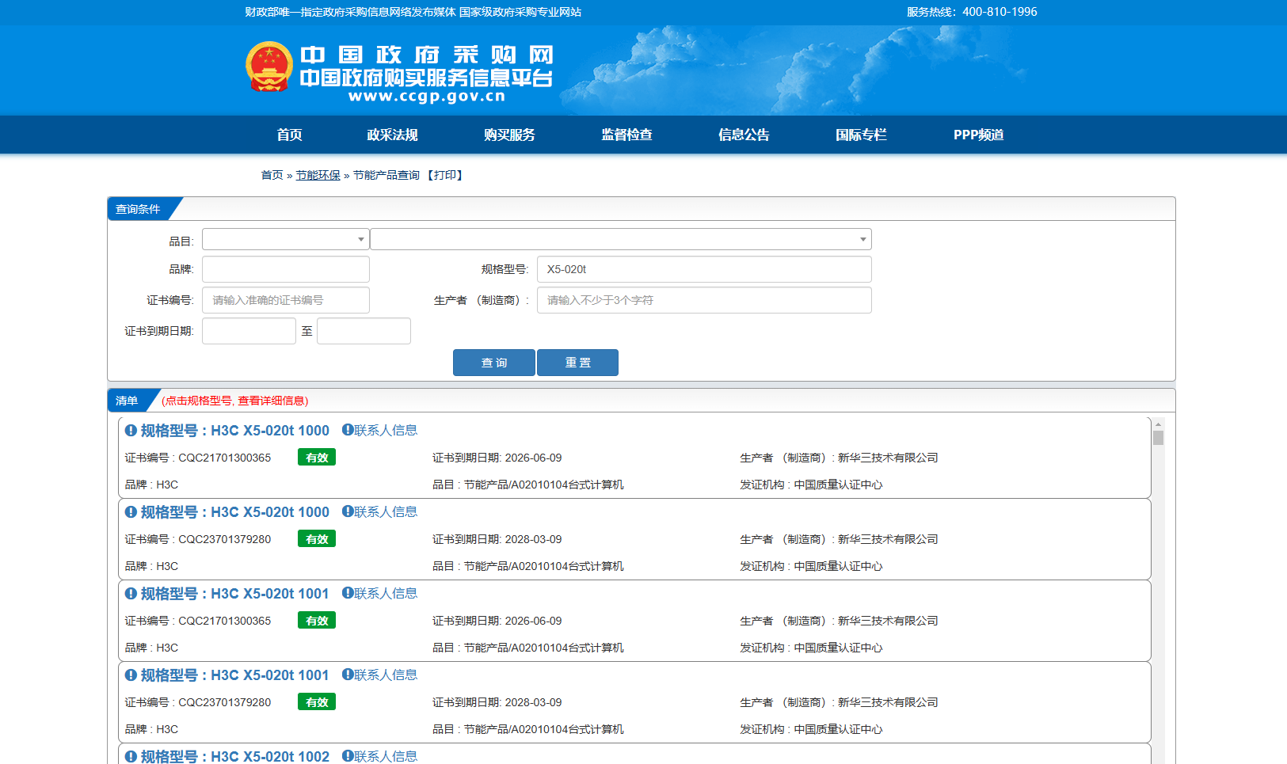Click contact info icon in CQC23701379280 X5-020t 1001 row
Screen dimensions: 1287x764
(x=347, y=675)
